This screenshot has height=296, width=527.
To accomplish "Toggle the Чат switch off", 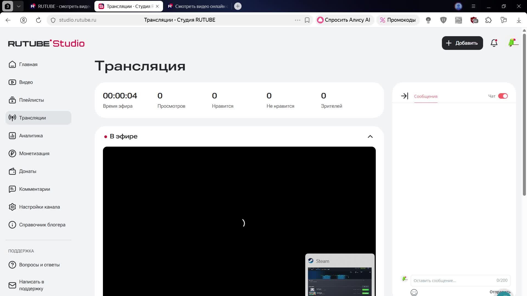I will pos(503,96).
